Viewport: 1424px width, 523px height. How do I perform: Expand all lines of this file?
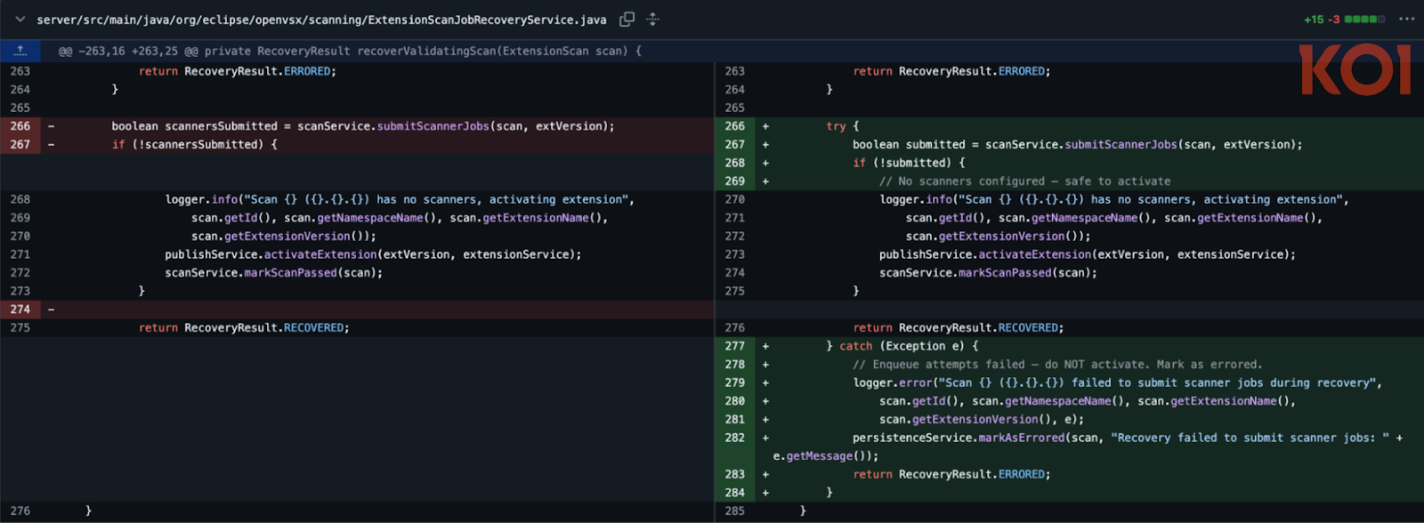tap(652, 19)
